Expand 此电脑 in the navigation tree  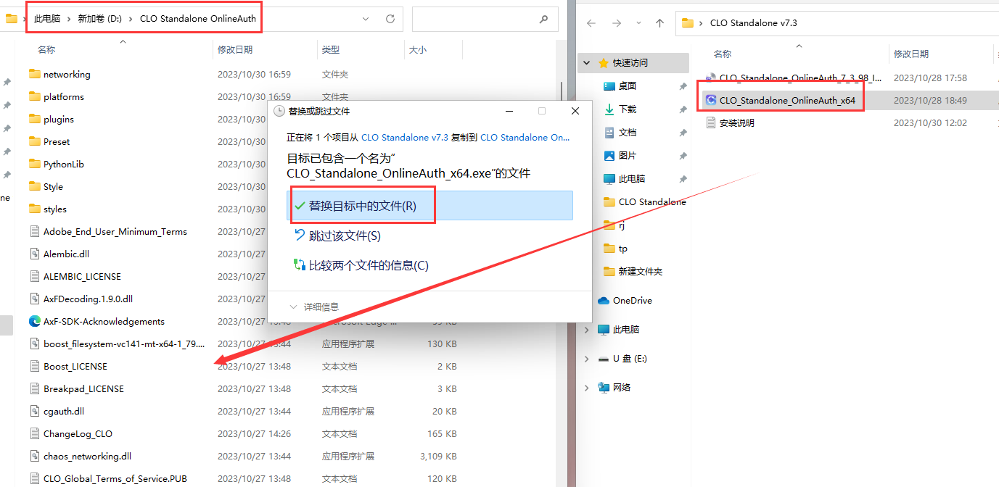(585, 329)
